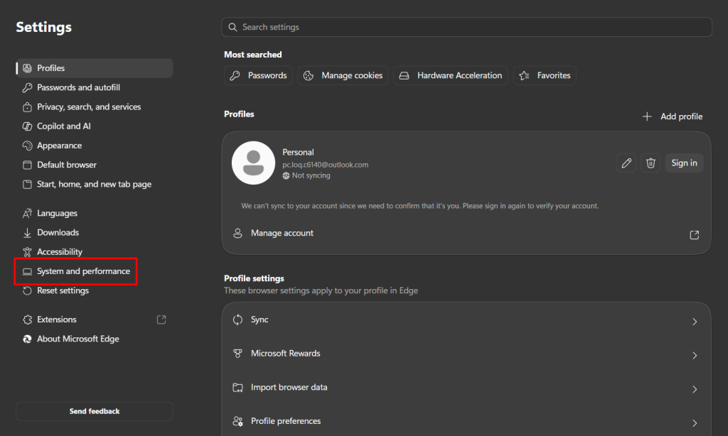Image resolution: width=728 pixels, height=436 pixels.
Task: Click the Profiles icon in sidebar
Action: [x=28, y=68]
